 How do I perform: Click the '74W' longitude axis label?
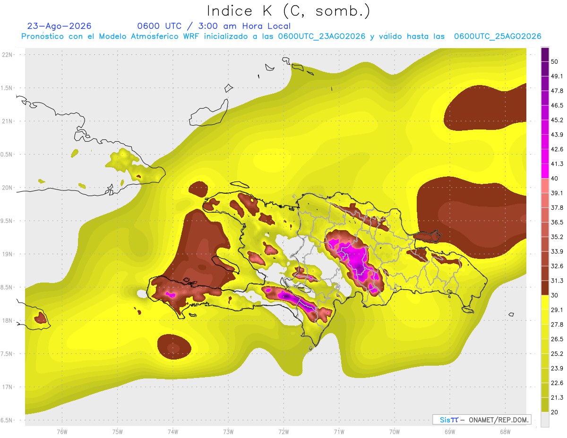(x=172, y=432)
